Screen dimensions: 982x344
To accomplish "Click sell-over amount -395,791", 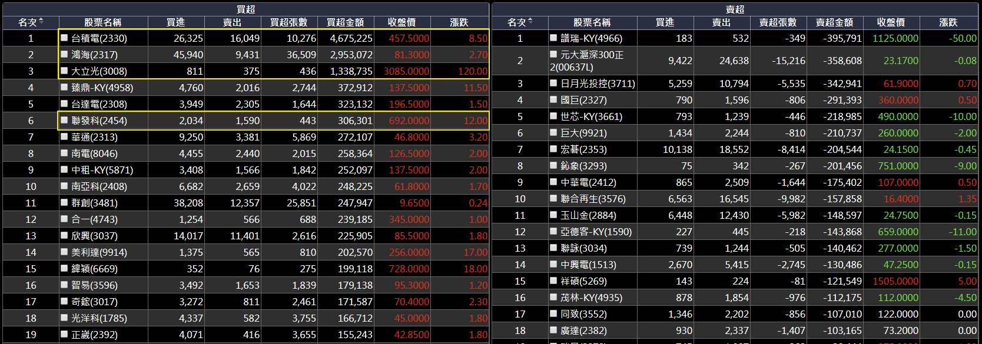I will click(x=842, y=38).
